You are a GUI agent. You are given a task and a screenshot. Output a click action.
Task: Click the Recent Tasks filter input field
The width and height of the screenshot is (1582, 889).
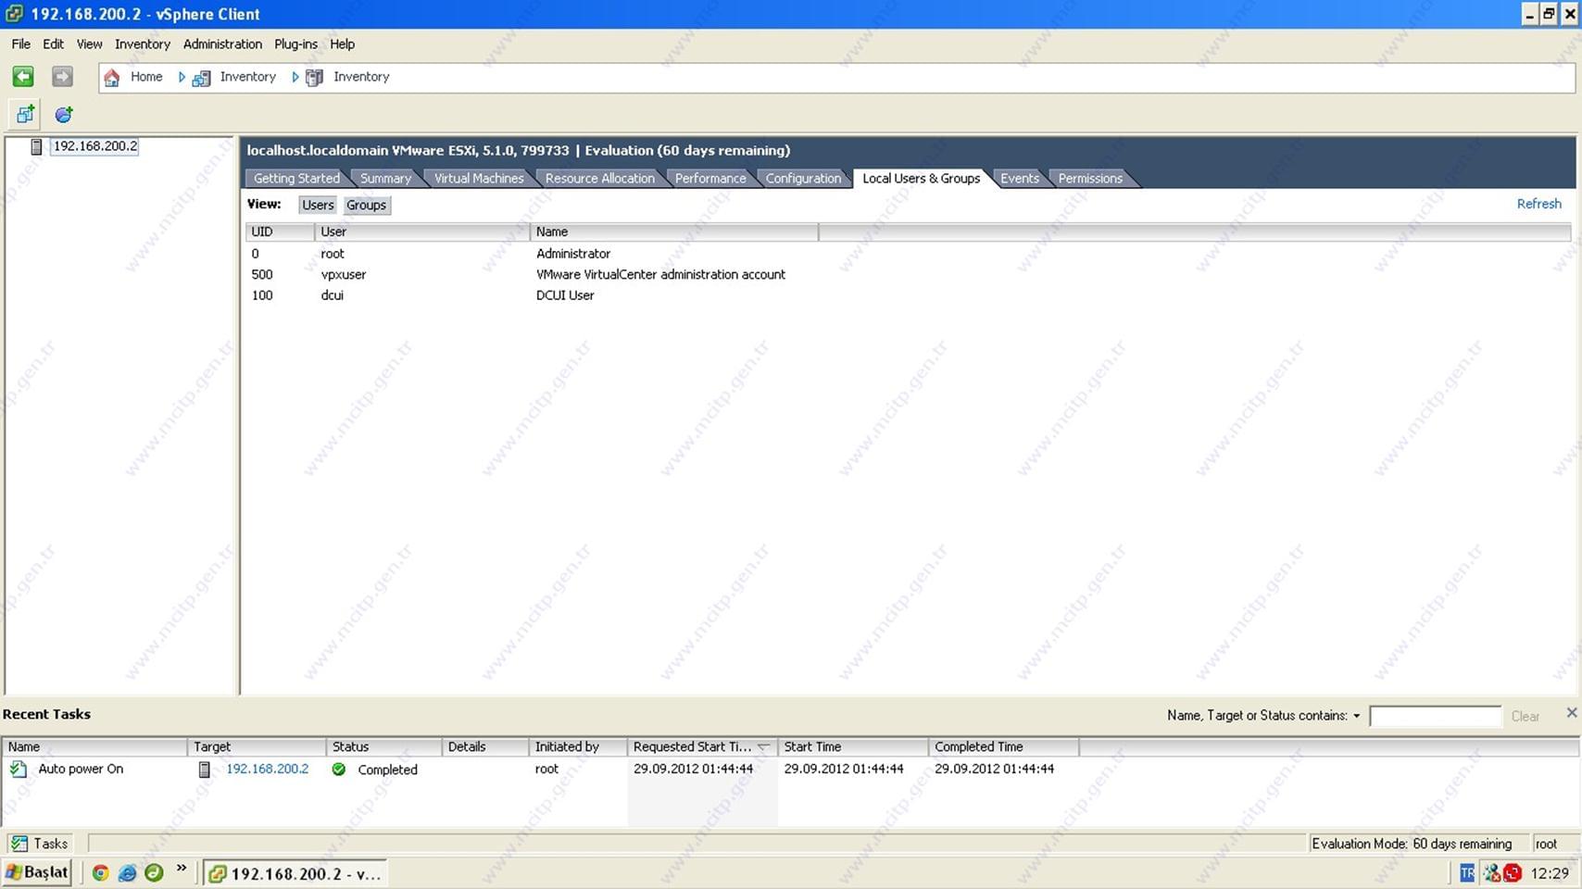coord(1435,717)
